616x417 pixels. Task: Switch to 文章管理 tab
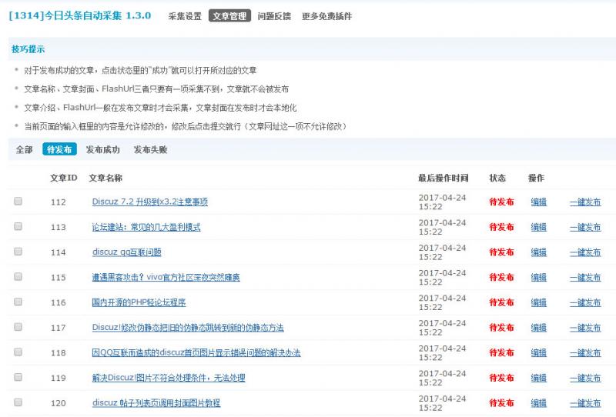[229, 15]
